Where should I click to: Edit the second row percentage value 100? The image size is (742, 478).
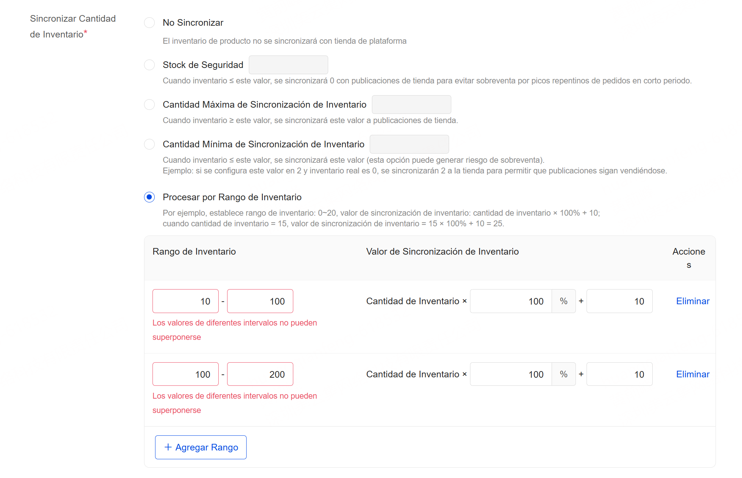[x=511, y=374]
